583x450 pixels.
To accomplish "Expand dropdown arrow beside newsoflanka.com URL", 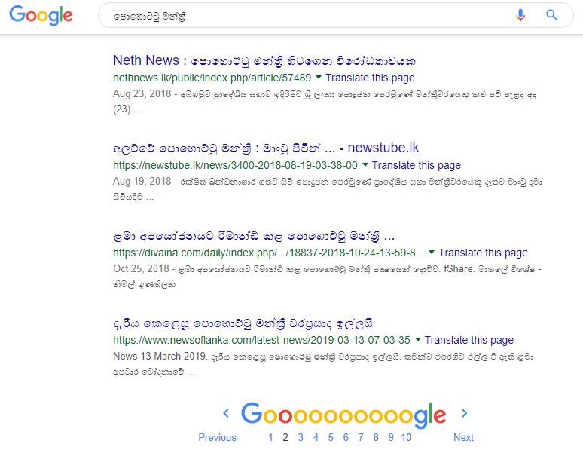I will click(x=418, y=339).
